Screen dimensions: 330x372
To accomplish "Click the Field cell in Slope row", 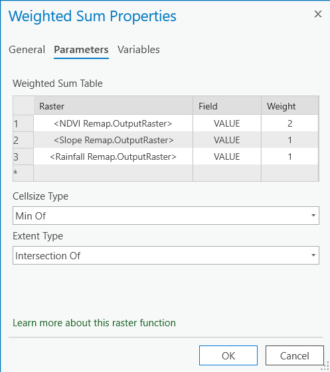I will pos(227,140).
